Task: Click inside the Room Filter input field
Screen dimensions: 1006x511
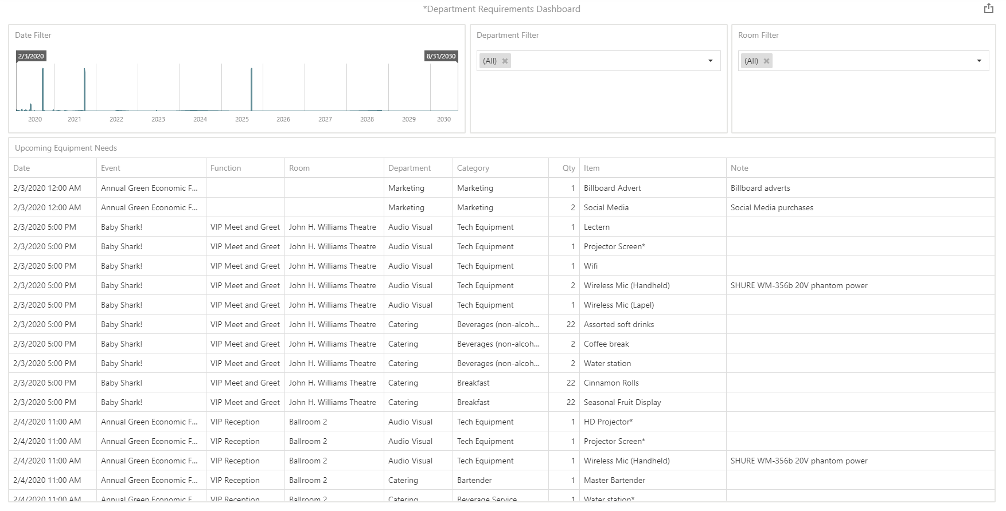Action: pos(863,61)
